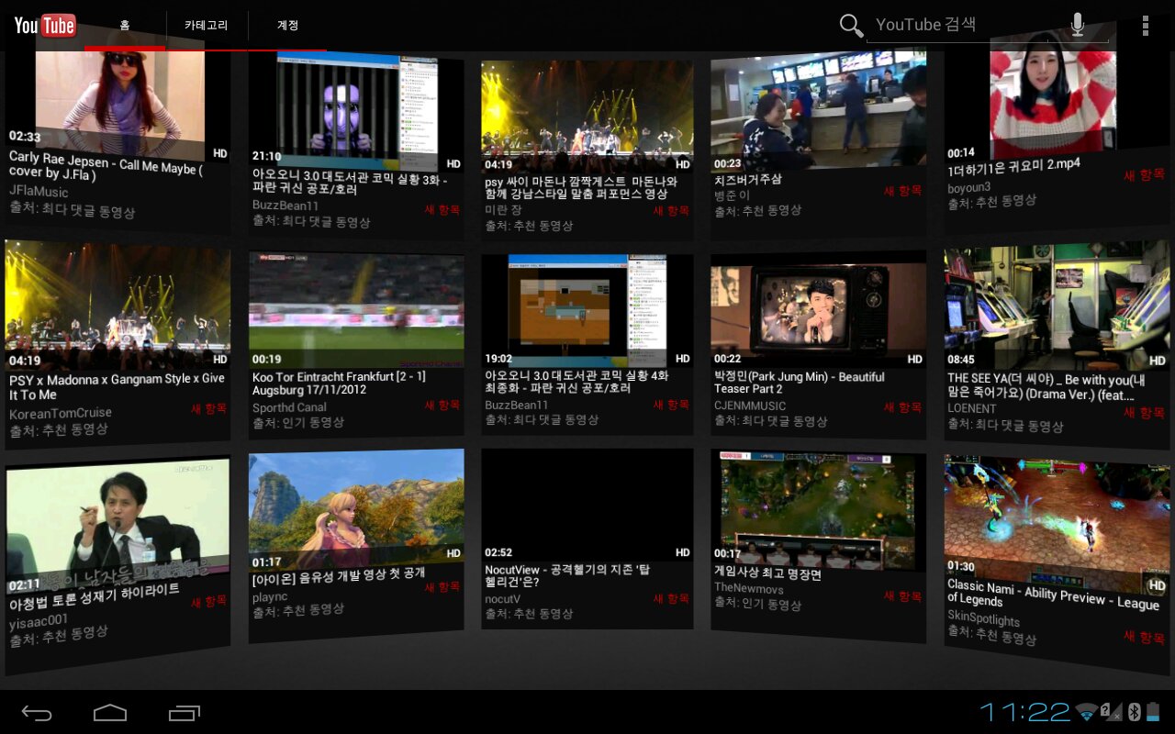Viewport: 1175px width, 734px height.
Task: Tap the search magnifier icon
Action: 851,25
